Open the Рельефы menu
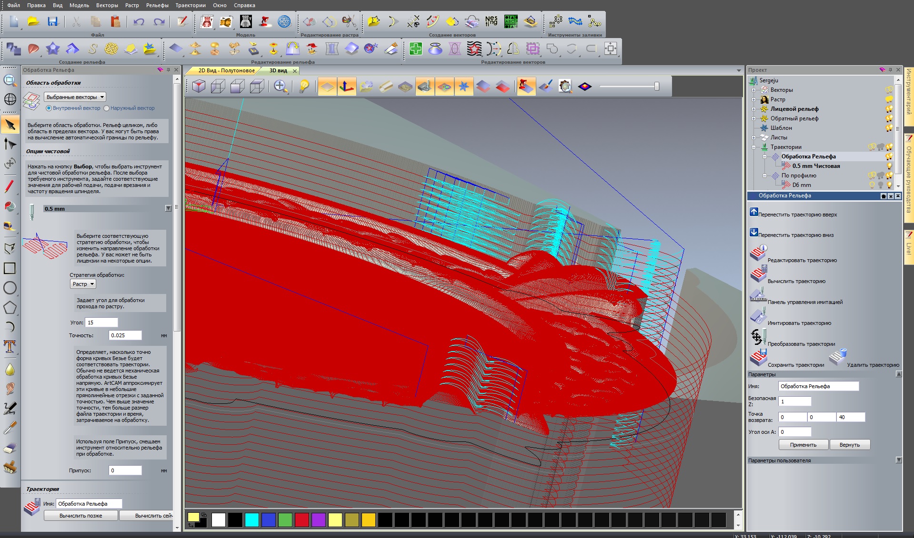914x538 pixels. (157, 5)
